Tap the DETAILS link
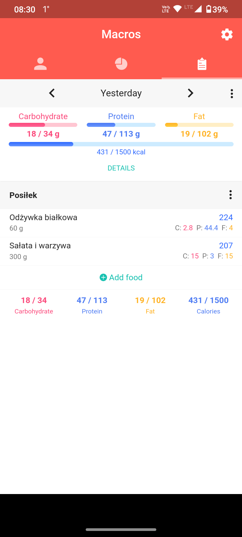This screenshot has height=537, width=242. (x=121, y=168)
